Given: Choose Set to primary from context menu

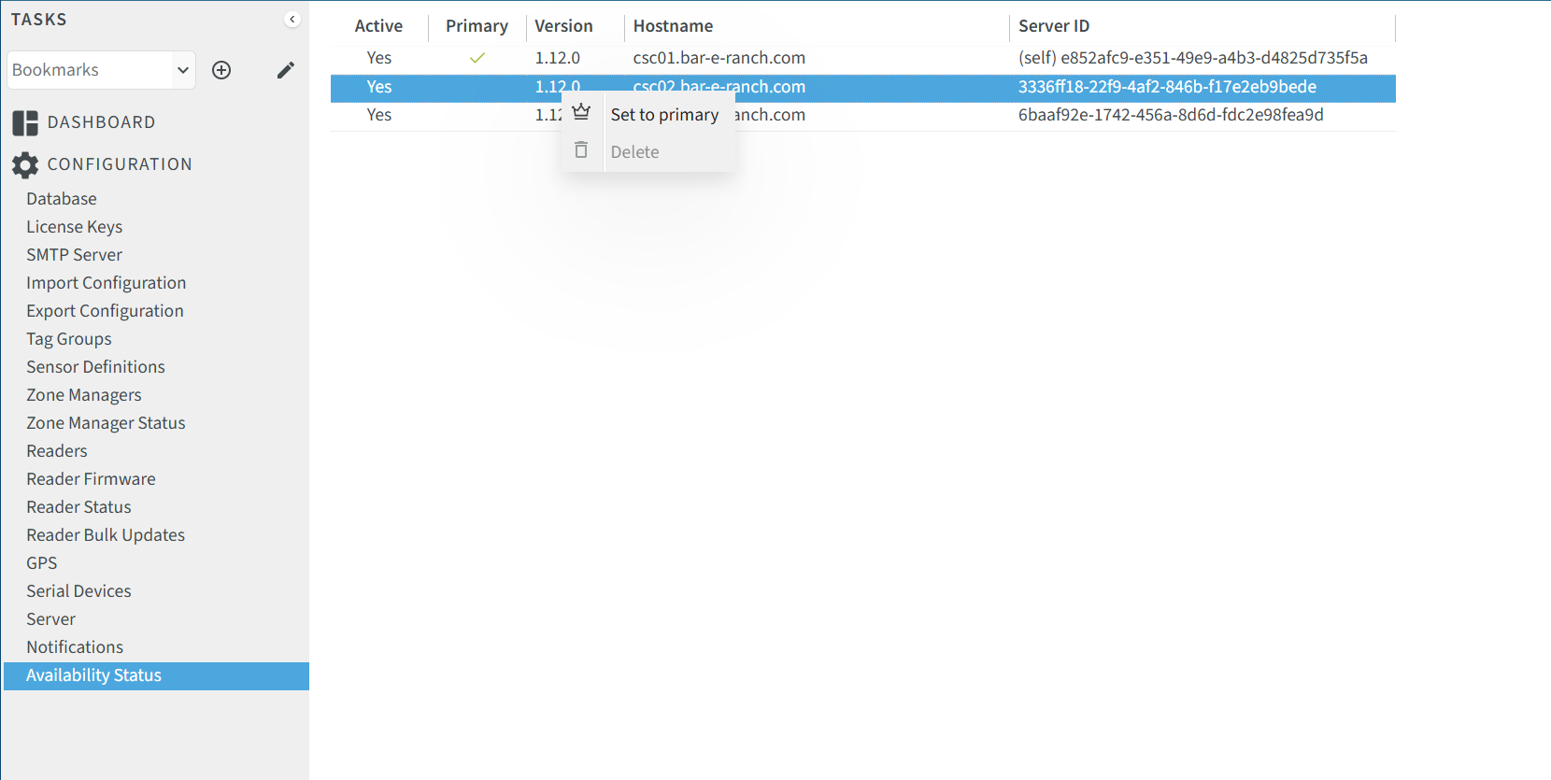Looking at the screenshot, I should click(x=664, y=115).
